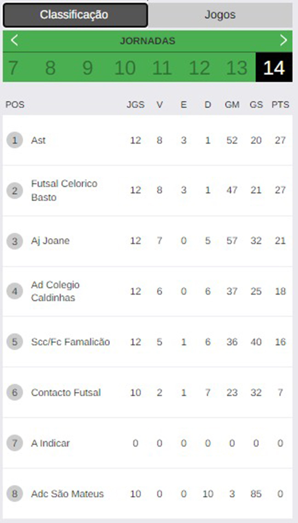Click the previous jornadas left arrow
The width and height of the screenshot is (298, 523).
coord(14,40)
